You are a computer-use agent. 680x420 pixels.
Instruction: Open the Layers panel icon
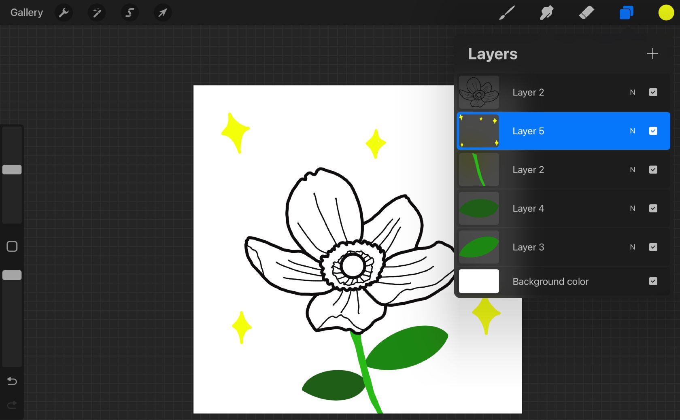[x=626, y=13]
